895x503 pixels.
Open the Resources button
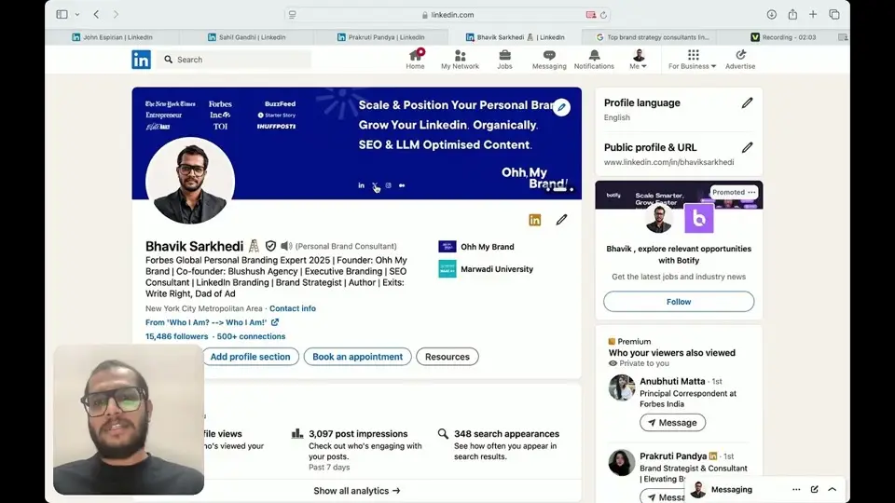tap(447, 357)
